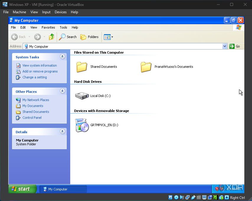Viewport: 252px width, 201px height.
Task: Click the VirtualBox title bar app icon
Action: pyautogui.click(x=5, y=4)
